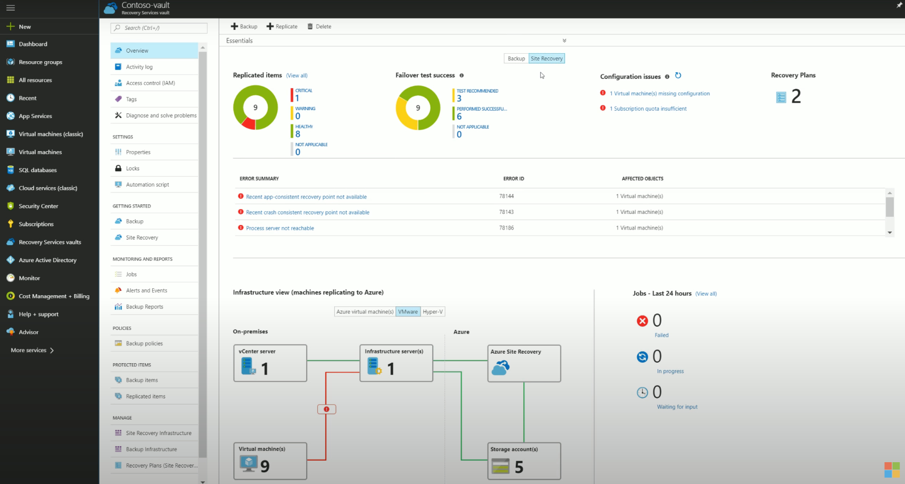Click the vCenter server tile
This screenshot has height=484, width=905.
point(270,363)
